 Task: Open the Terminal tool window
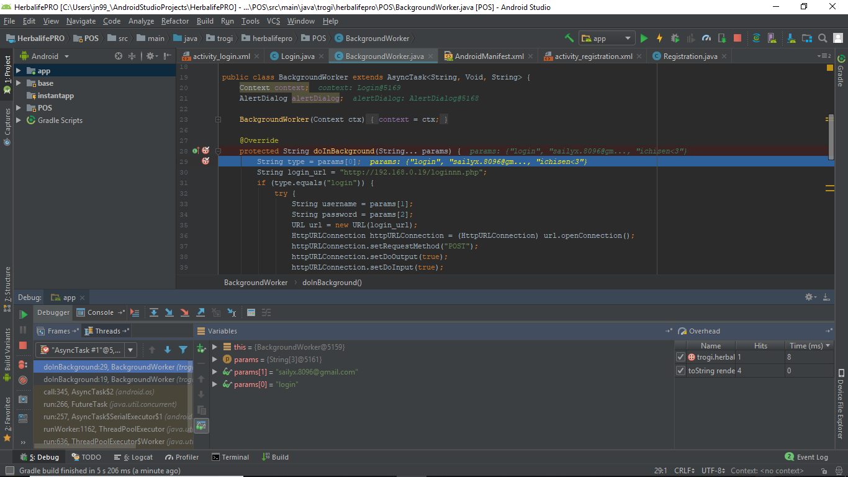click(230, 457)
